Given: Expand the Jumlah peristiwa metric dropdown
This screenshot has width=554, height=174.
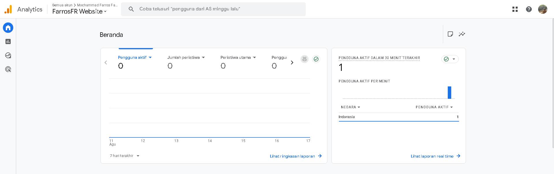Looking at the screenshot, I should coord(203,58).
